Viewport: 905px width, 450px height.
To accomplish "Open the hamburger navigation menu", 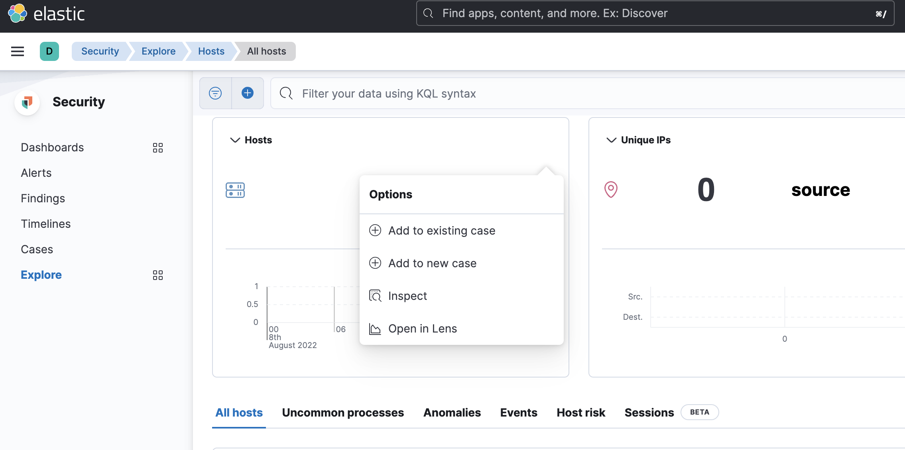I will (18, 51).
